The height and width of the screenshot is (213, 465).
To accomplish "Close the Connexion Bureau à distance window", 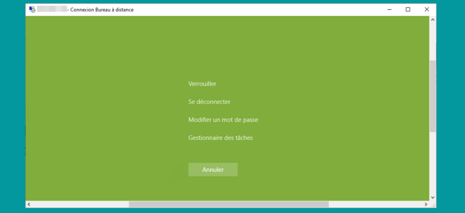I will tap(426, 9).
